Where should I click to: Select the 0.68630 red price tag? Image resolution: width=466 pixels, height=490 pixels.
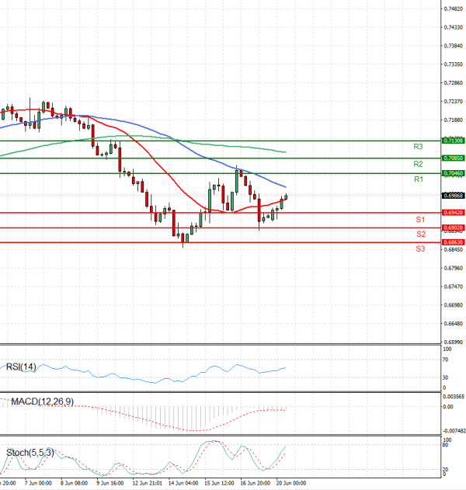point(454,242)
